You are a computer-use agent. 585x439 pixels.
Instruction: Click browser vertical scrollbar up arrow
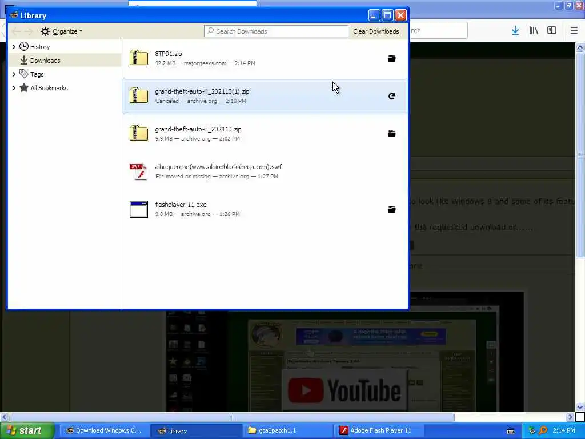click(x=580, y=47)
